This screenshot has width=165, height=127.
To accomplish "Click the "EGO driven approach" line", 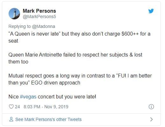I will [x=56, y=83].
